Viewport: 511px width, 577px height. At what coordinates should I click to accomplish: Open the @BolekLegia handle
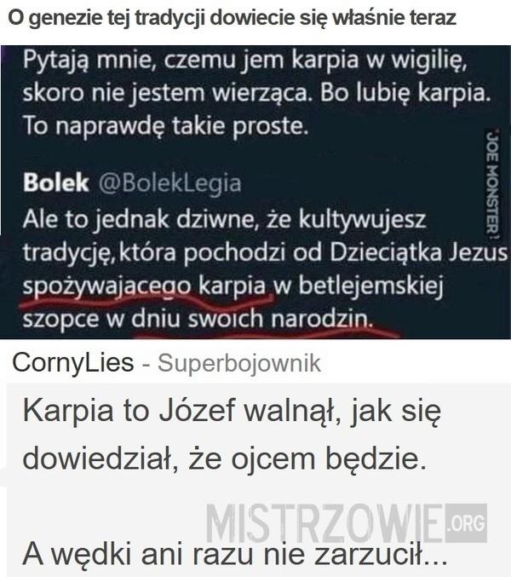pos(169,183)
